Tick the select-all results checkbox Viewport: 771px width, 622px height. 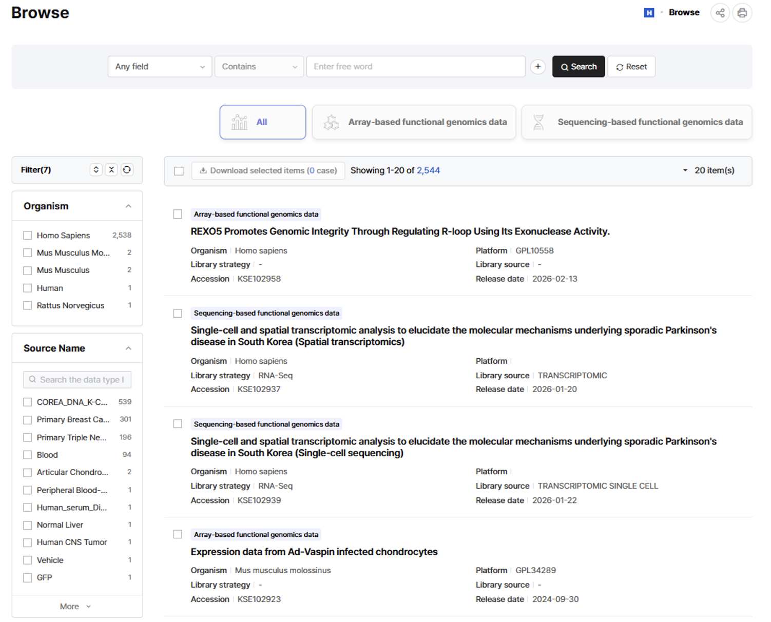pos(179,171)
